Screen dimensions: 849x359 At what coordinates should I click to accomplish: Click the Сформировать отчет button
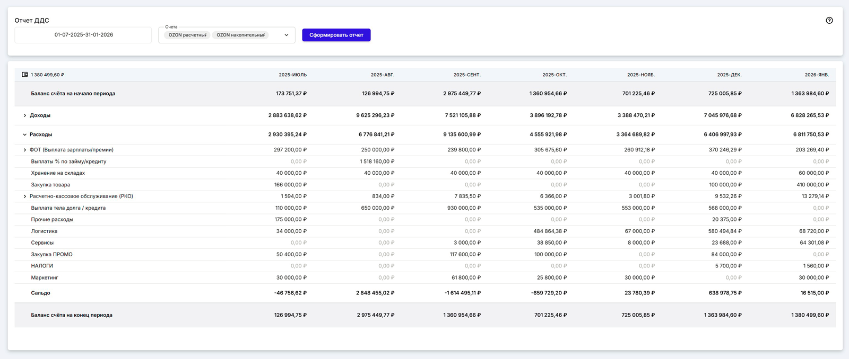(x=336, y=35)
